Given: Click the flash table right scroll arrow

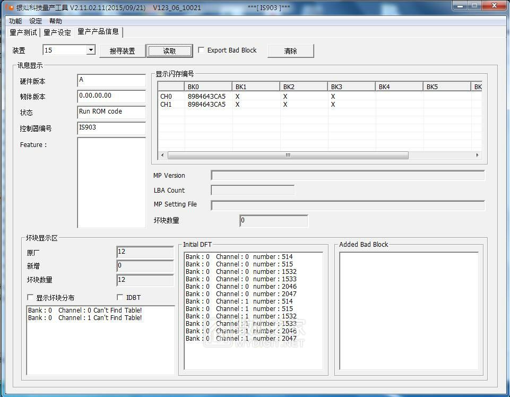Looking at the screenshot, I should (477, 155).
